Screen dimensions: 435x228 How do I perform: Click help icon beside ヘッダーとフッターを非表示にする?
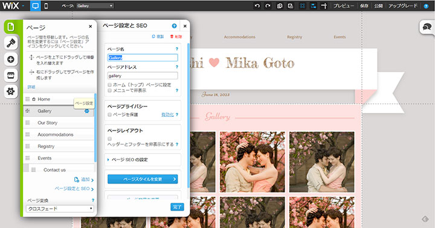[176, 144]
